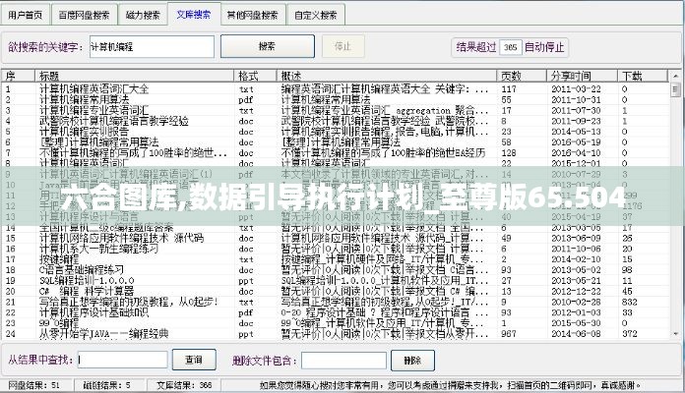Click the 搜索 button
The image size is (685, 393).
[267, 46]
